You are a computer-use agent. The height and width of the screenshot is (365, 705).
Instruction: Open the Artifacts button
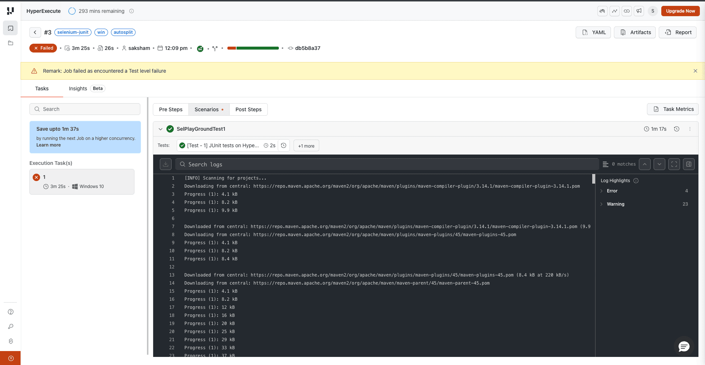click(x=635, y=32)
